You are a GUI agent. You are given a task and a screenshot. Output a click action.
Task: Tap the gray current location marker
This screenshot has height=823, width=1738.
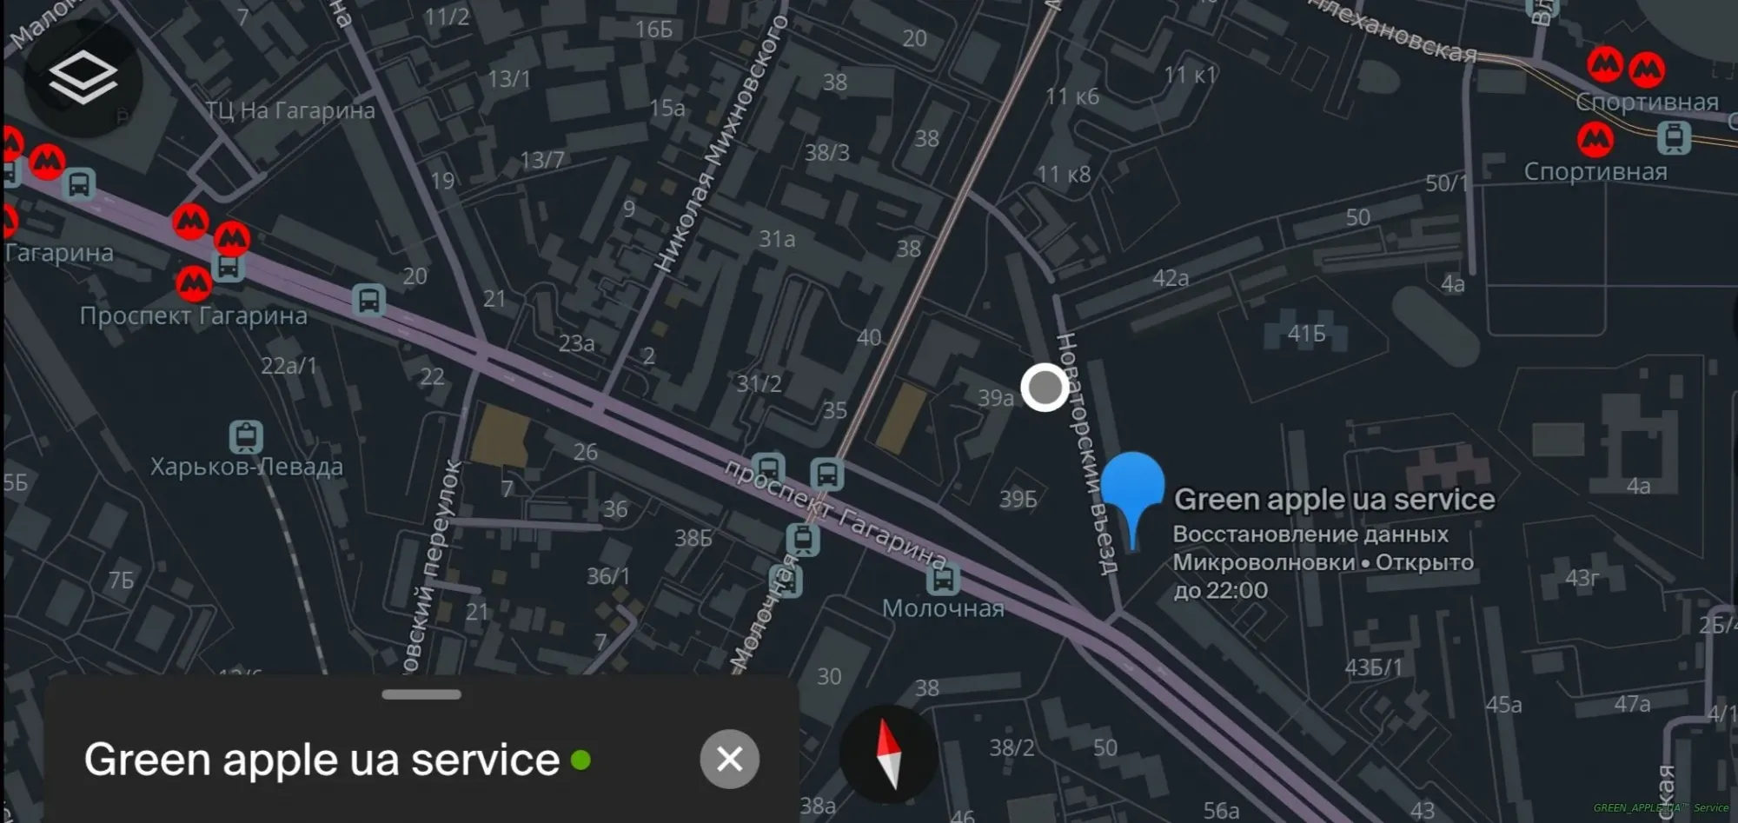click(1045, 388)
